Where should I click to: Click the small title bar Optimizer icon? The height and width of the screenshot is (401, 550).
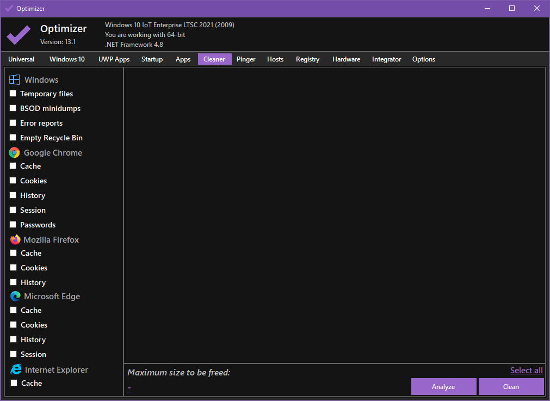pyautogui.click(x=9, y=8)
